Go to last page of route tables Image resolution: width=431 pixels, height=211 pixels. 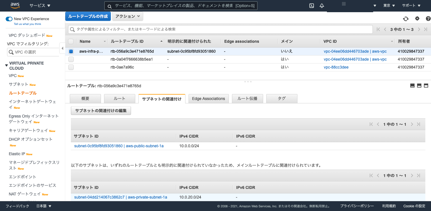click(x=425, y=29)
